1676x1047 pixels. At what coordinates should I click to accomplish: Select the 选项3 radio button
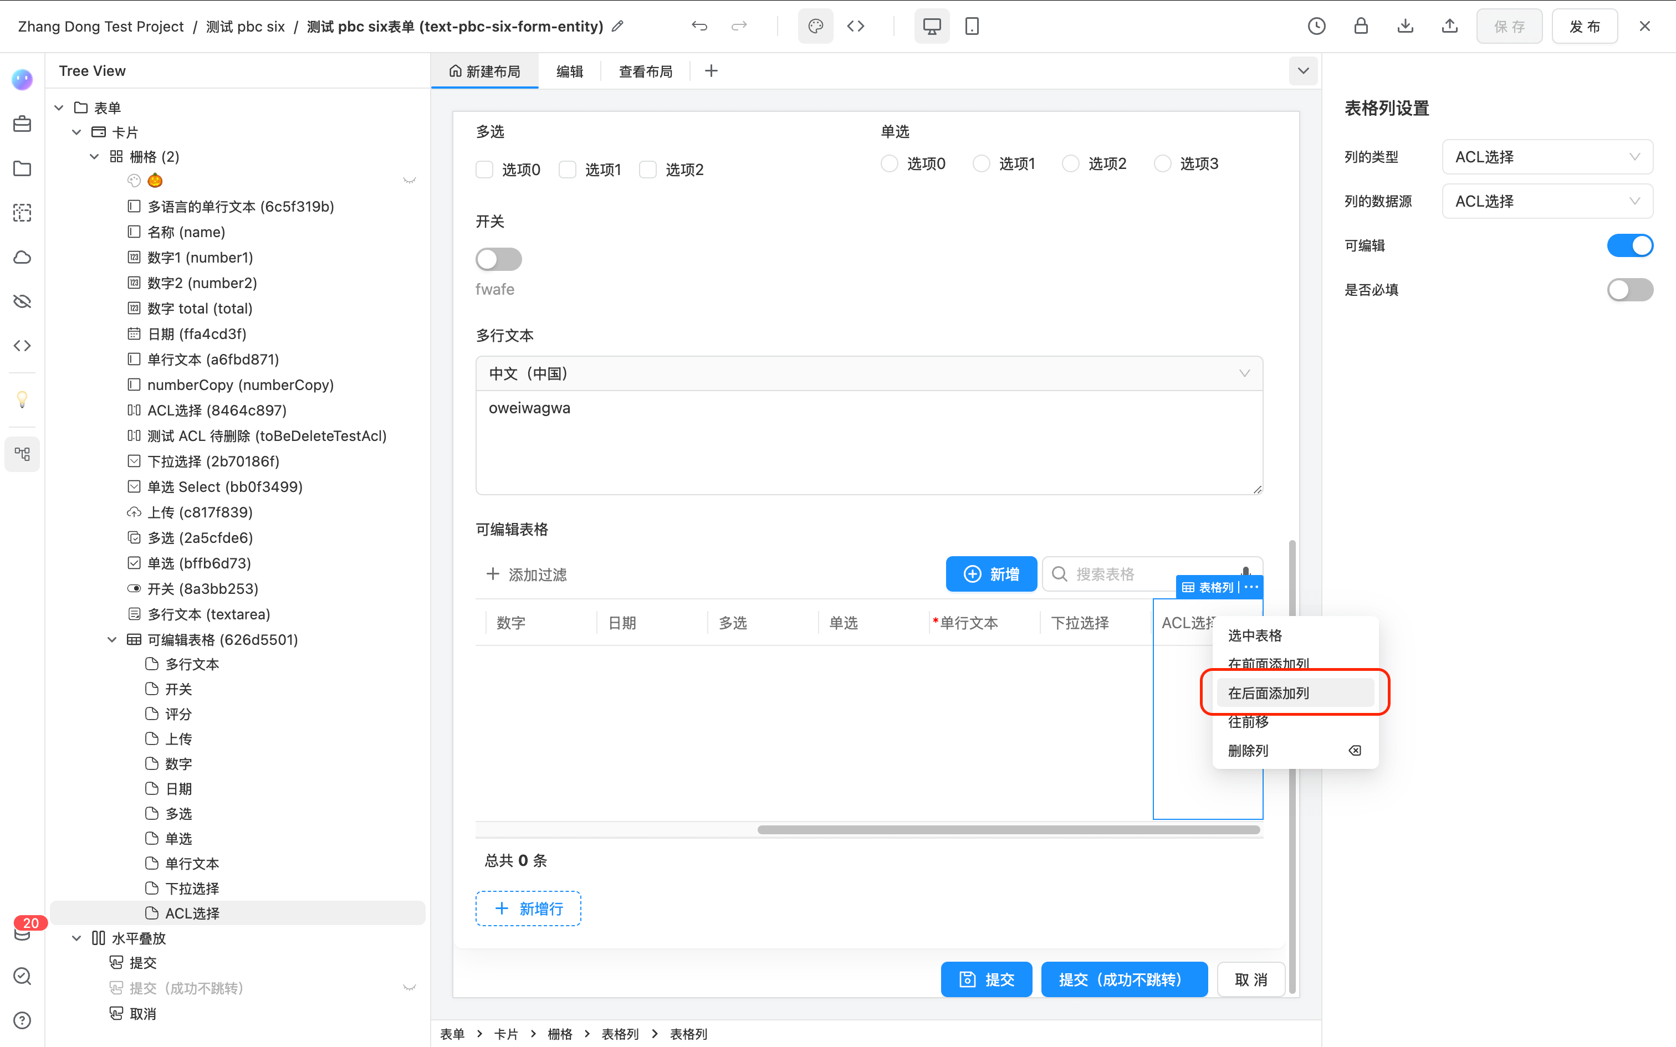(1162, 163)
